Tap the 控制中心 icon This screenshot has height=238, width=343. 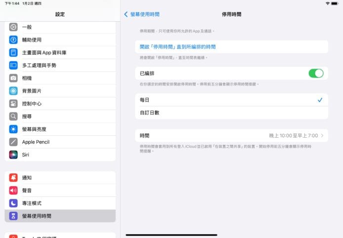[x=13, y=104]
